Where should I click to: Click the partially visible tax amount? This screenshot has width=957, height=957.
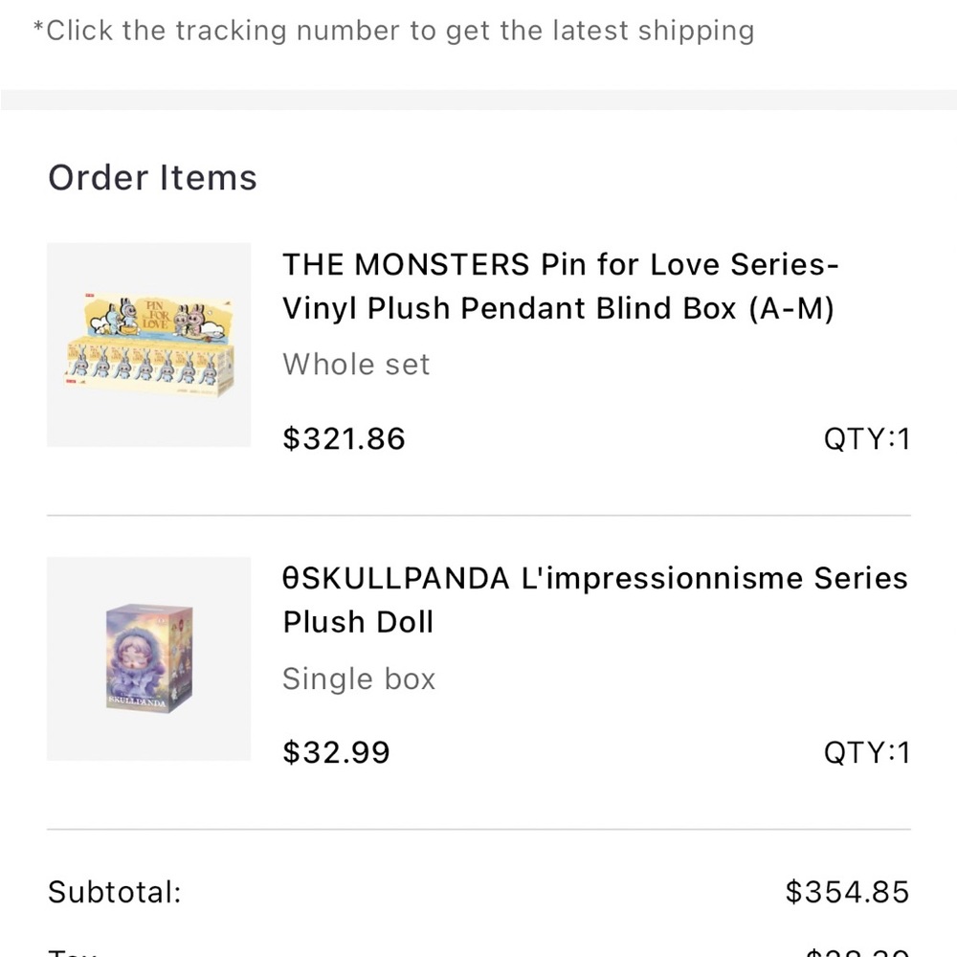(x=855, y=951)
